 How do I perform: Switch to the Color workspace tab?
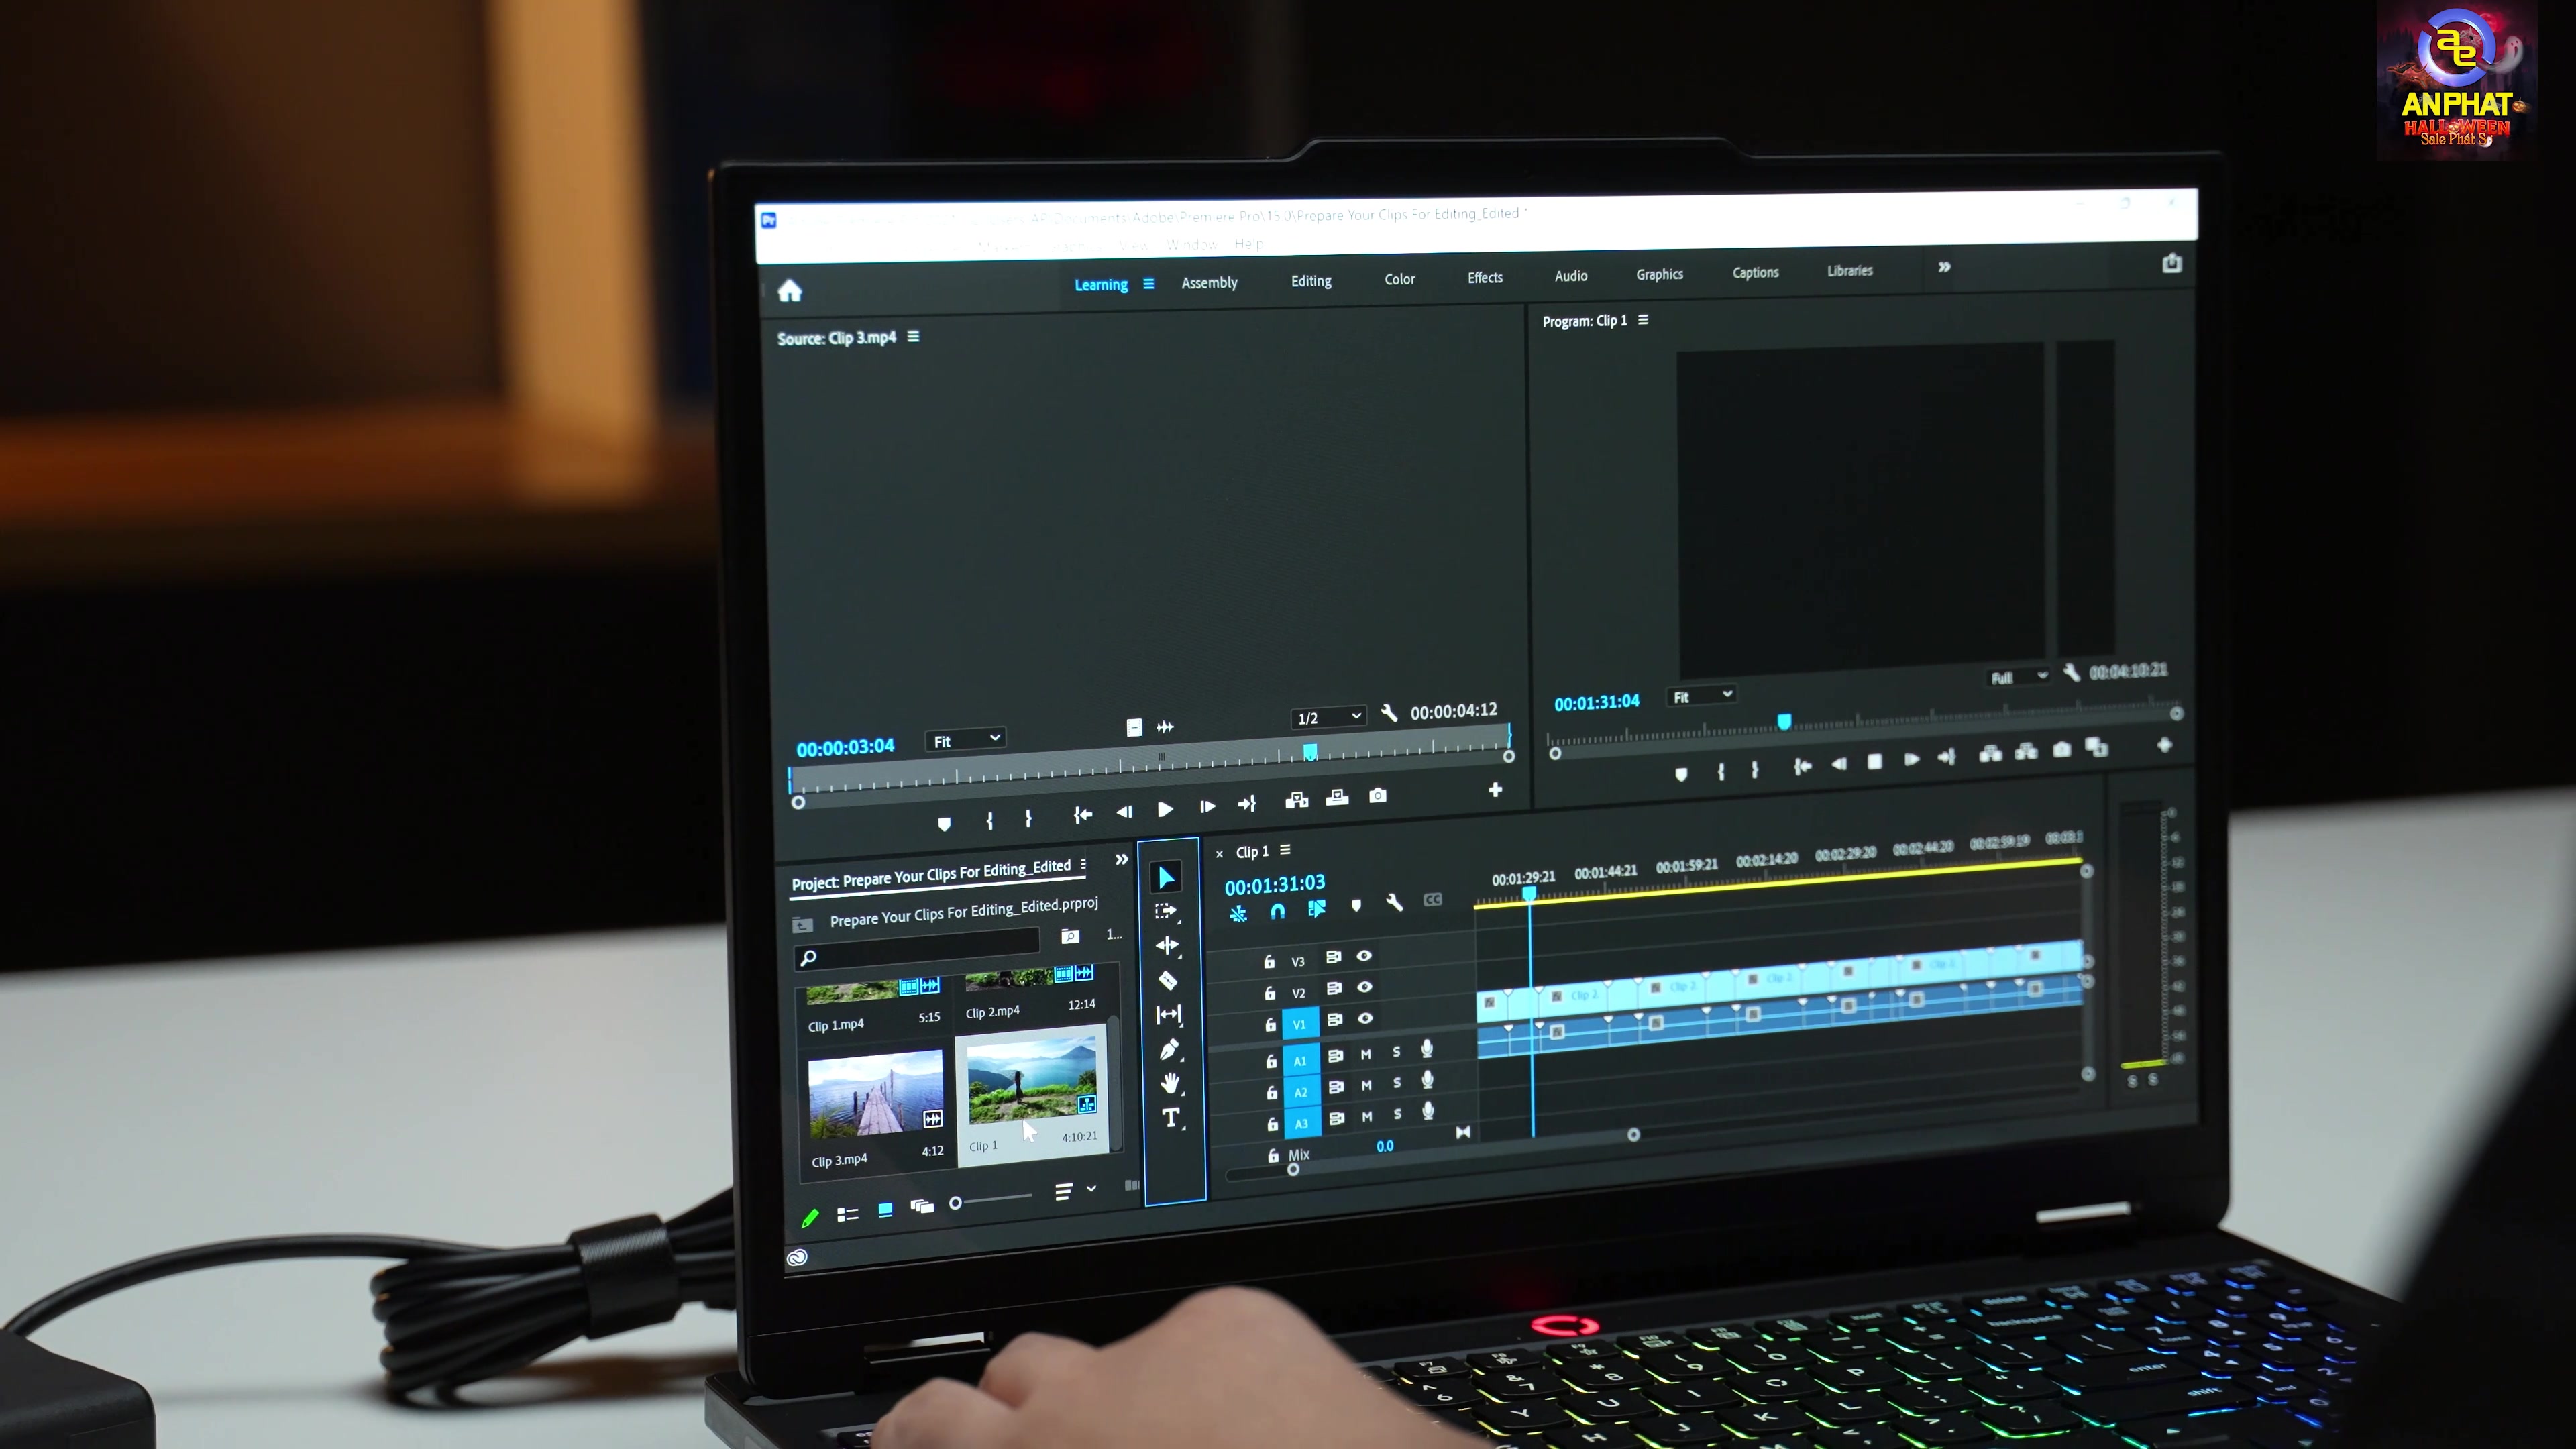pyautogui.click(x=1399, y=279)
